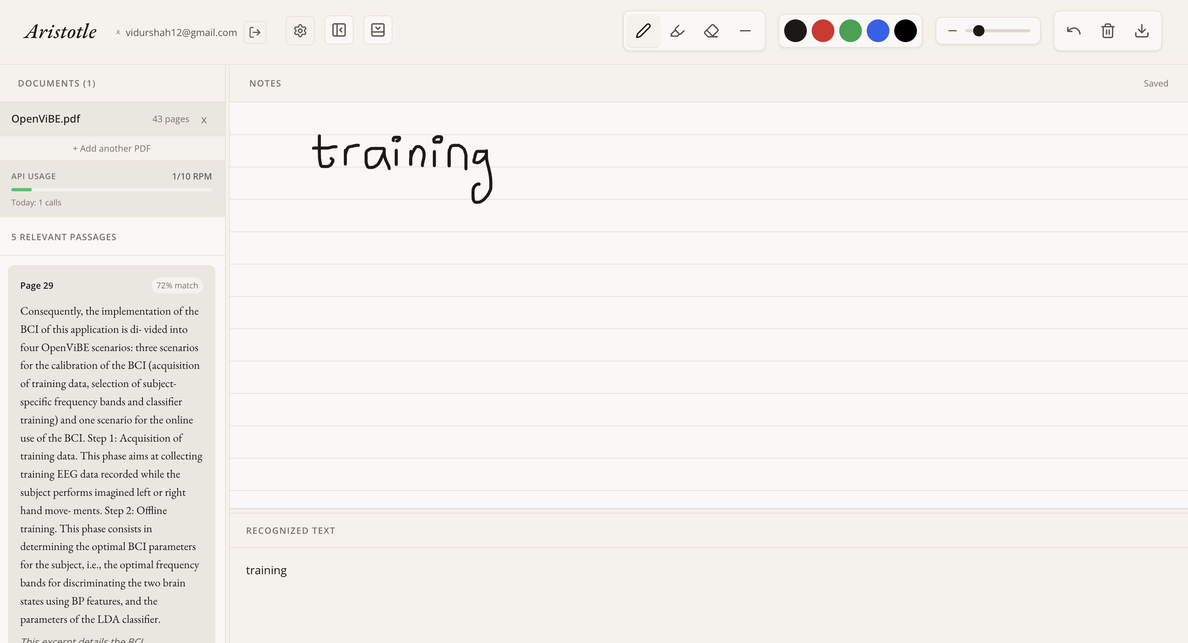Open settings gear icon
Viewport: 1188px width, 643px height.
pos(300,31)
